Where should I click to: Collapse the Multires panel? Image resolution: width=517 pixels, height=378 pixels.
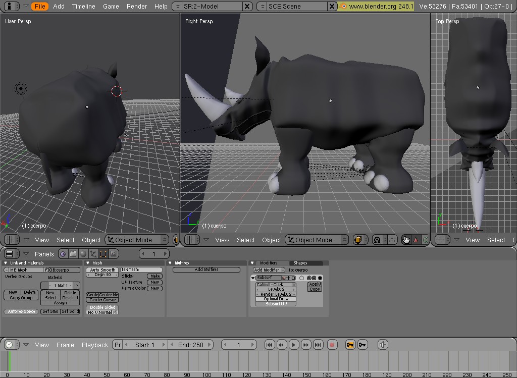pyautogui.click(x=170, y=262)
